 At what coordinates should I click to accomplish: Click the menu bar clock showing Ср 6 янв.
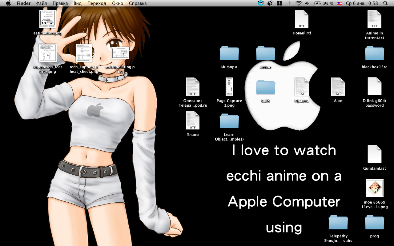[362, 3]
